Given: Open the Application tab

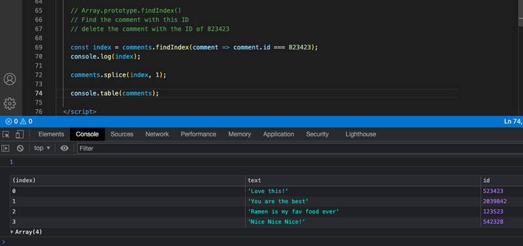Looking at the screenshot, I should (x=278, y=134).
